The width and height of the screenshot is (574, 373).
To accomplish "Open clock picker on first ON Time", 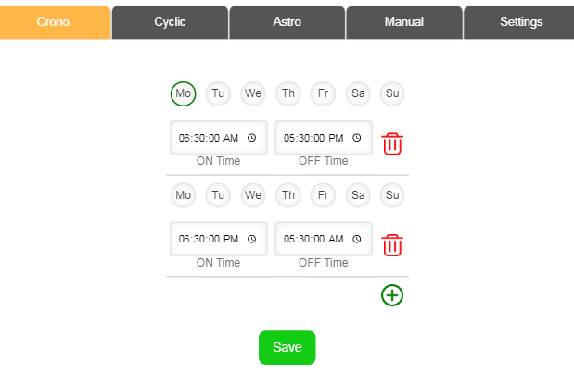I will point(251,138).
